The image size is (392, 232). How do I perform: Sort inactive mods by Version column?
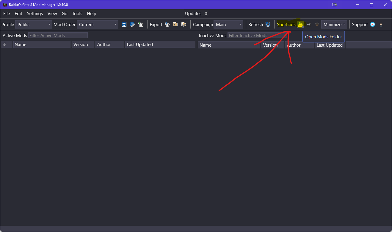pyautogui.click(x=273, y=45)
